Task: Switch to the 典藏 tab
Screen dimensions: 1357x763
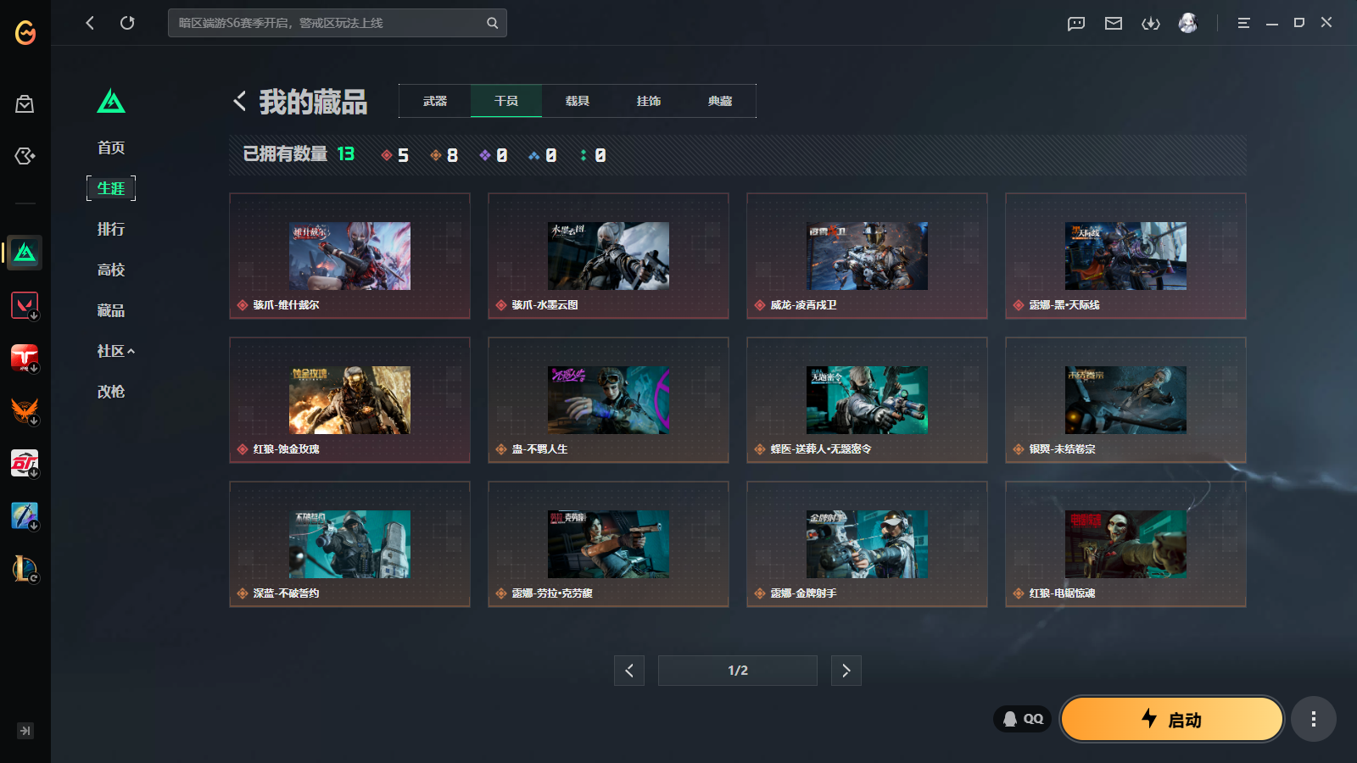Action: pyautogui.click(x=720, y=101)
